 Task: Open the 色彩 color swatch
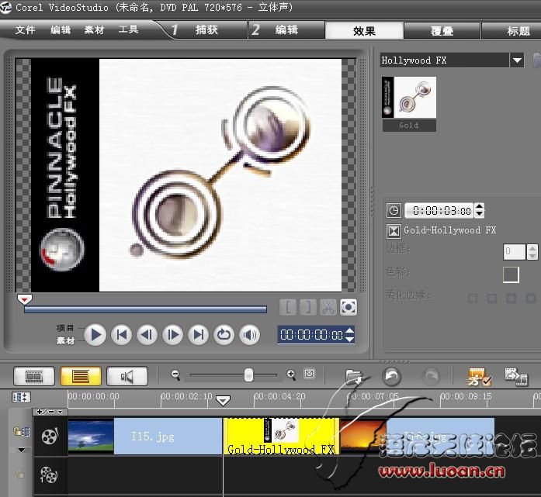coord(511,274)
